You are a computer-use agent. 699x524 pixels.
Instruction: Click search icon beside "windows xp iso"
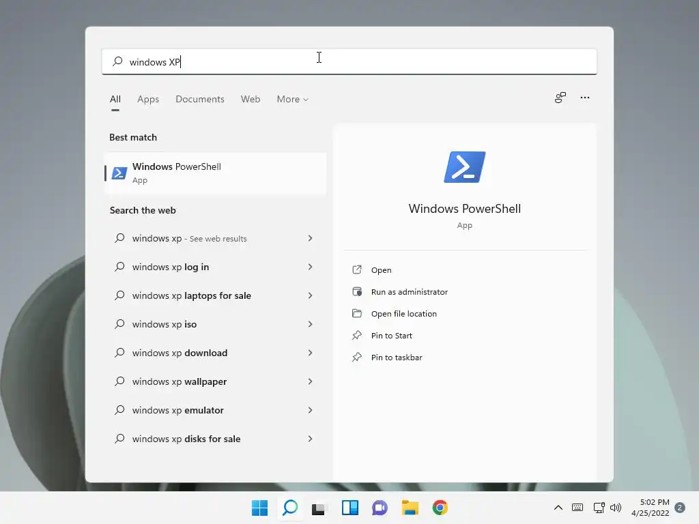119,324
